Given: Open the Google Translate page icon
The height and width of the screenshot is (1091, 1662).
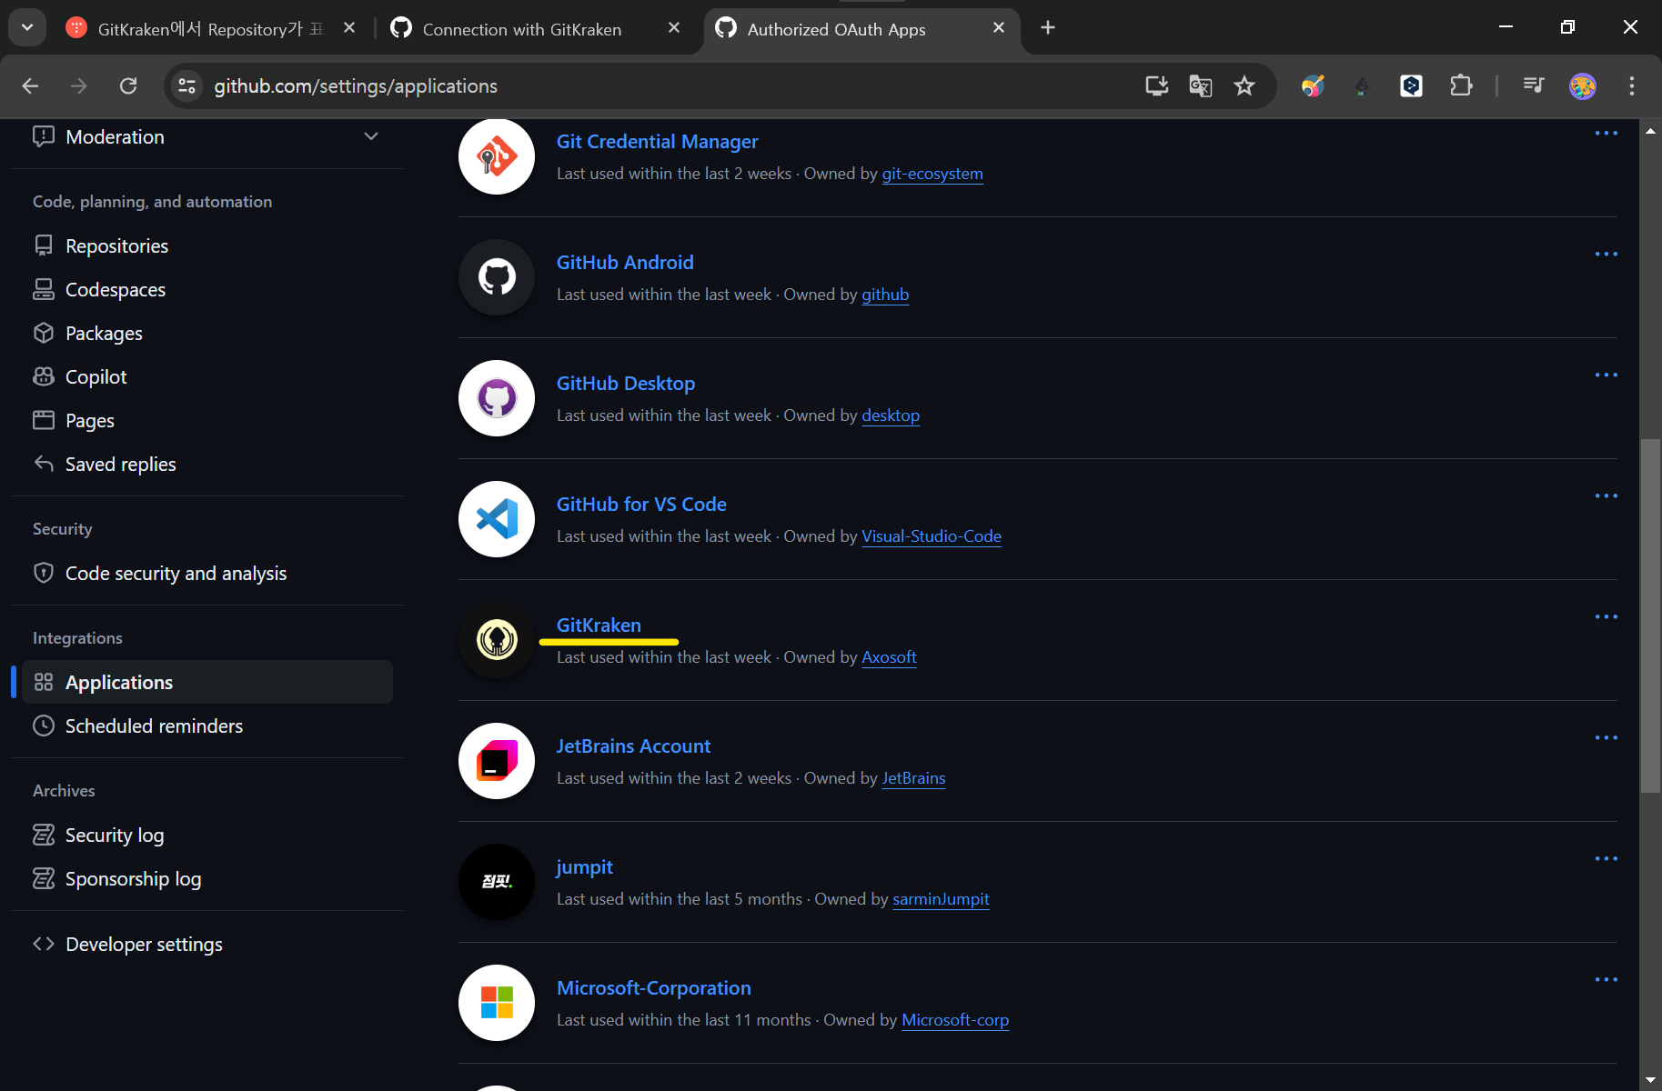Looking at the screenshot, I should tap(1201, 85).
